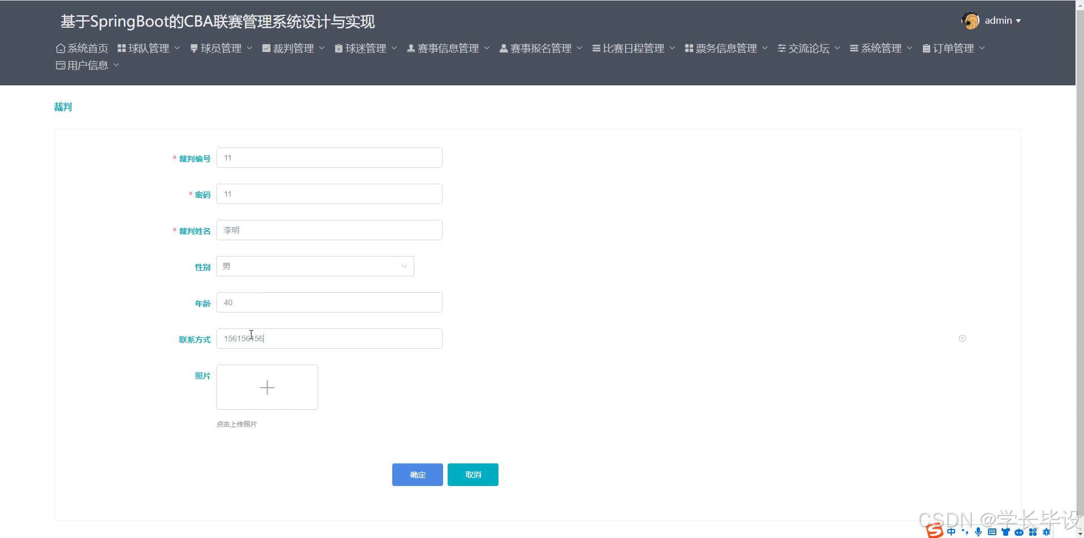Open the 球队管理 menu

(149, 49)
